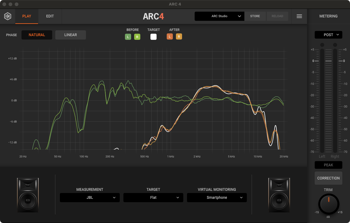Select LINEAR phase mode

(71, 35)
